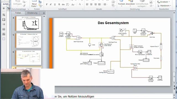Open Schnellformatvorlagen quick styles
177x99 pixels.
point(142,4)
